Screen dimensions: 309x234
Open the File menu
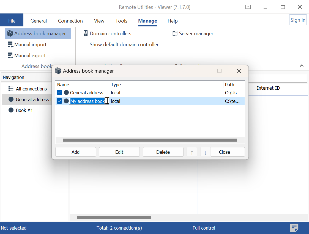12,21
